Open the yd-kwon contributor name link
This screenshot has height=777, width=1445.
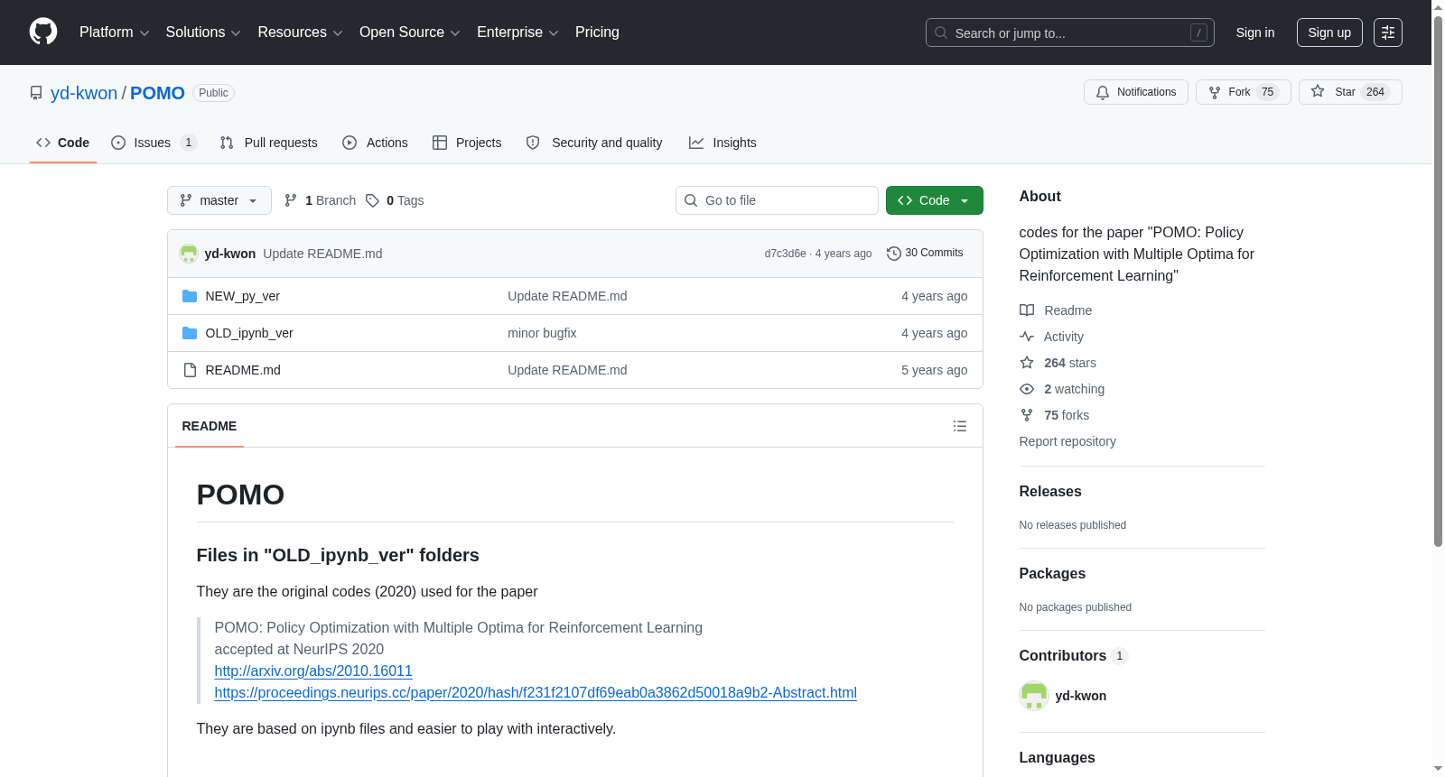(x=1081, y=696)
